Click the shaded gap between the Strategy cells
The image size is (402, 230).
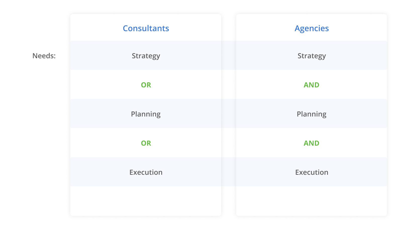click(229, 55)
